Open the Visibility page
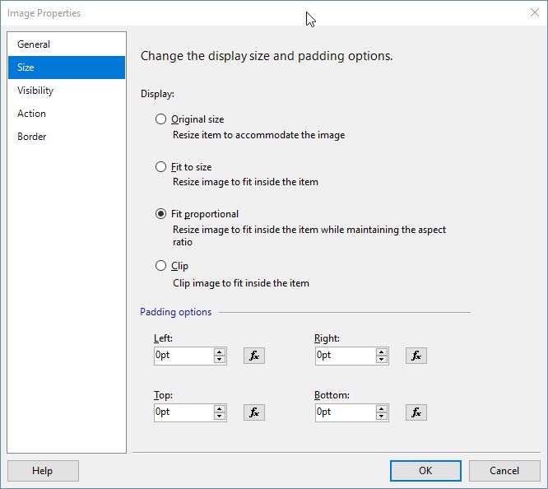Screen dimensions: 548x489 [35, 91]
